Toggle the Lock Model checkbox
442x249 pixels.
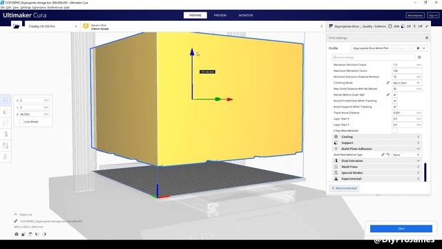[x=21, y=122]
